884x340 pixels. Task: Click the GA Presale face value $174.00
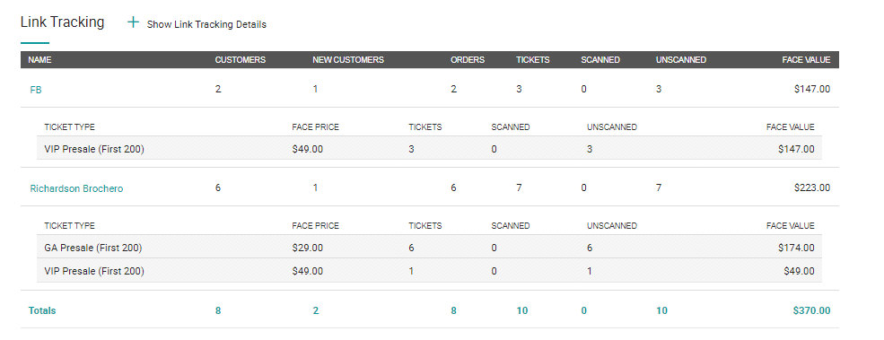coord(796,248)
